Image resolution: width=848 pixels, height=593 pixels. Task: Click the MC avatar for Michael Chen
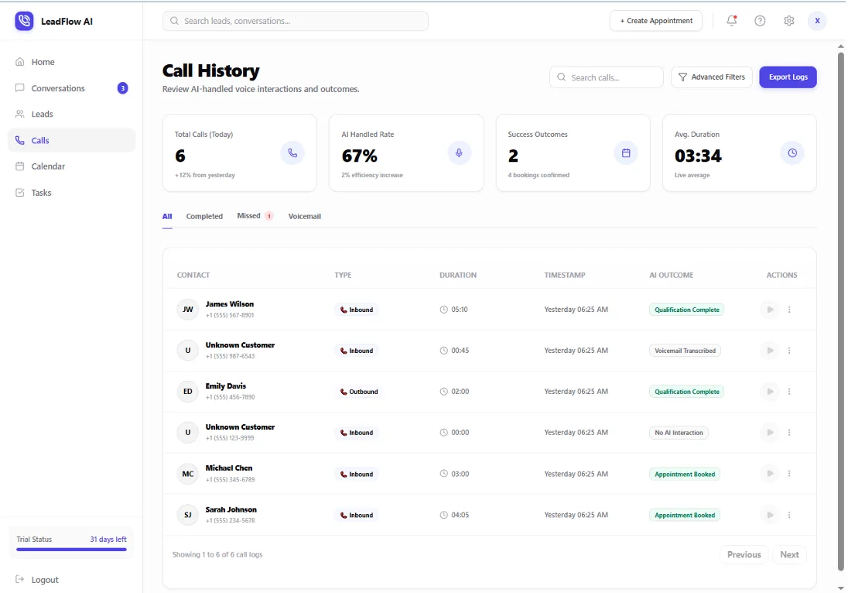click(188, 474)
